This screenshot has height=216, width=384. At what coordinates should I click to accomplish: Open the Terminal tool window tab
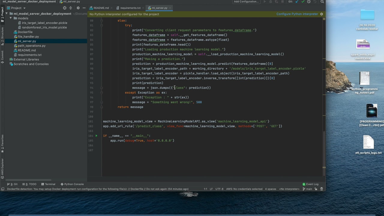point(48,184)
